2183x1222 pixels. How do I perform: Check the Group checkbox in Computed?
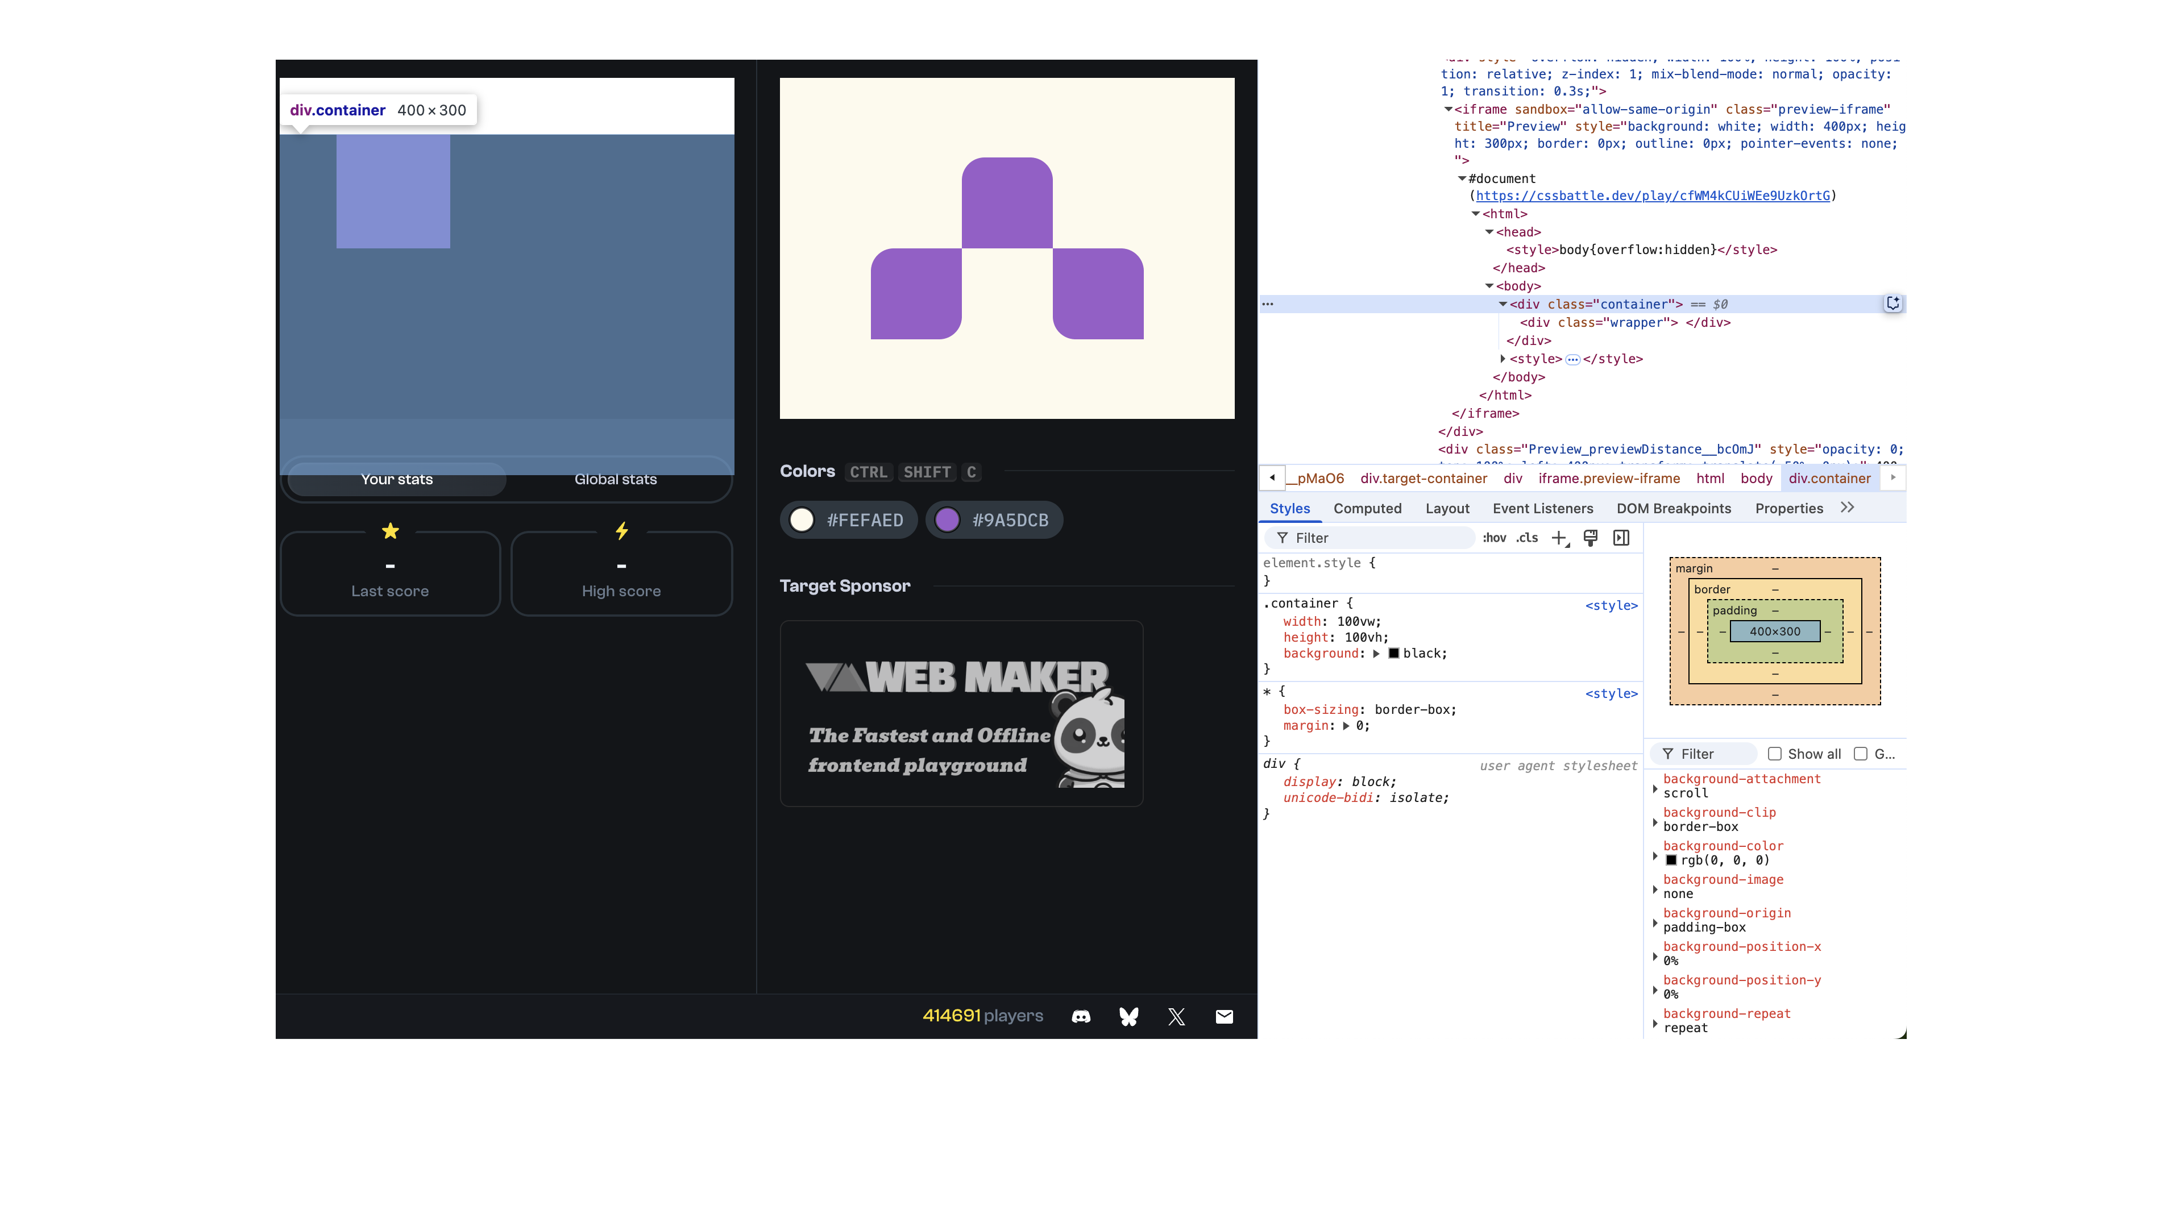coord(1860,754)
